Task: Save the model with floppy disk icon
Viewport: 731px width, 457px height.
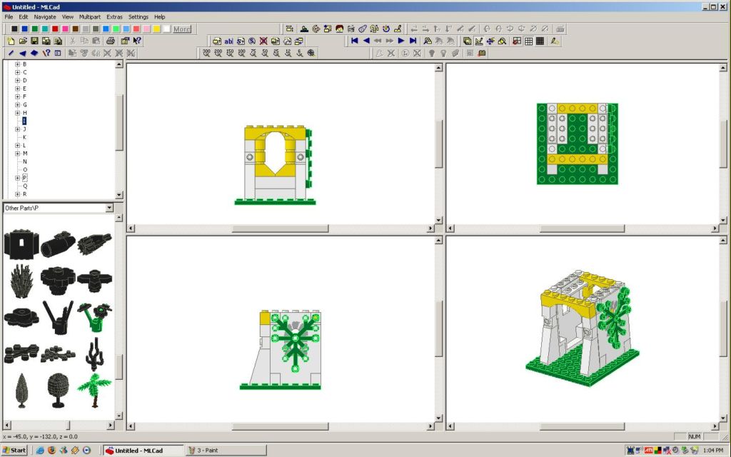Action: coord(34,41)
